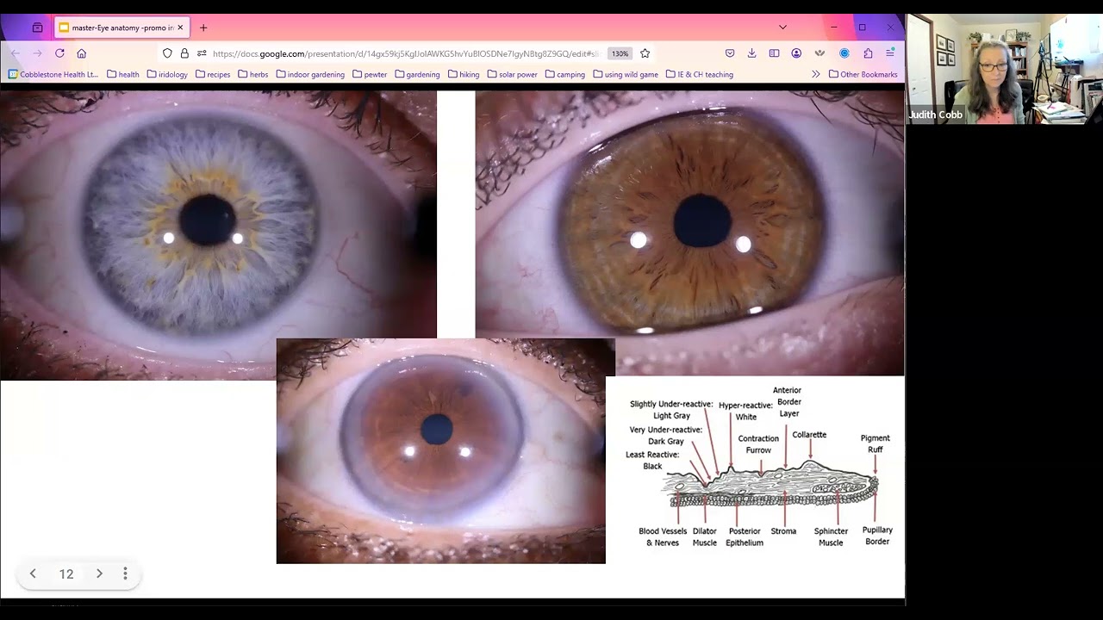Show more bookmarks overflow chevron
Viewport: 1103px width, 620px height.
coord(815,74)
